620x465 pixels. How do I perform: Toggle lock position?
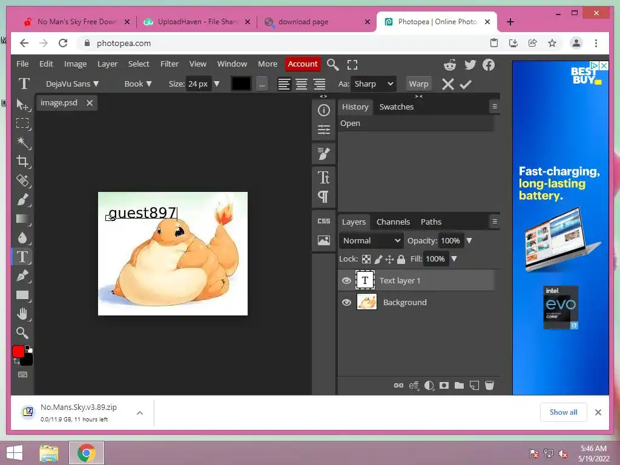(389, 259)
